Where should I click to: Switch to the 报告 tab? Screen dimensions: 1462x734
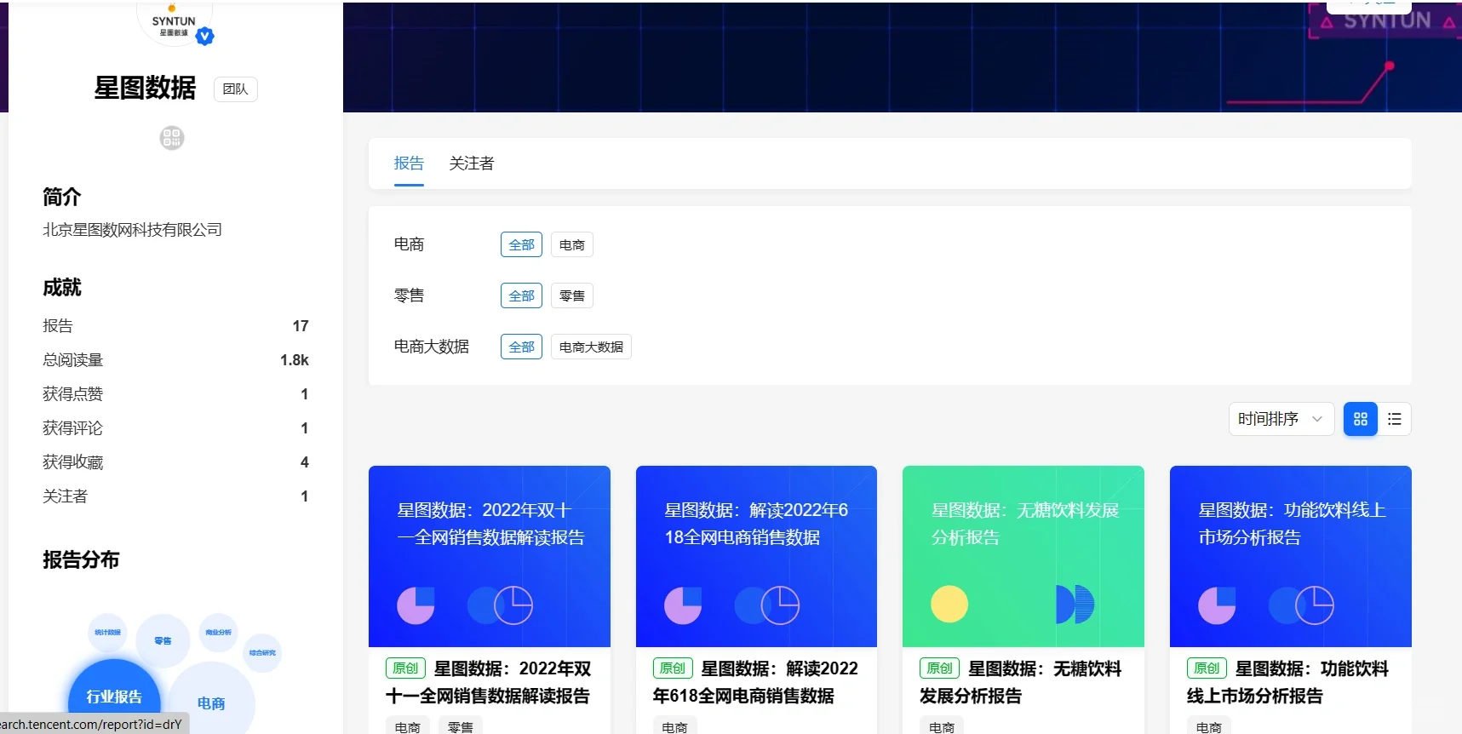click(x=409, y=163)
